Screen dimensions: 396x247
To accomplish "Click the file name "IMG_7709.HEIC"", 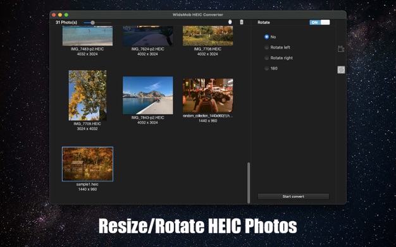I will (x=87, y=124).
